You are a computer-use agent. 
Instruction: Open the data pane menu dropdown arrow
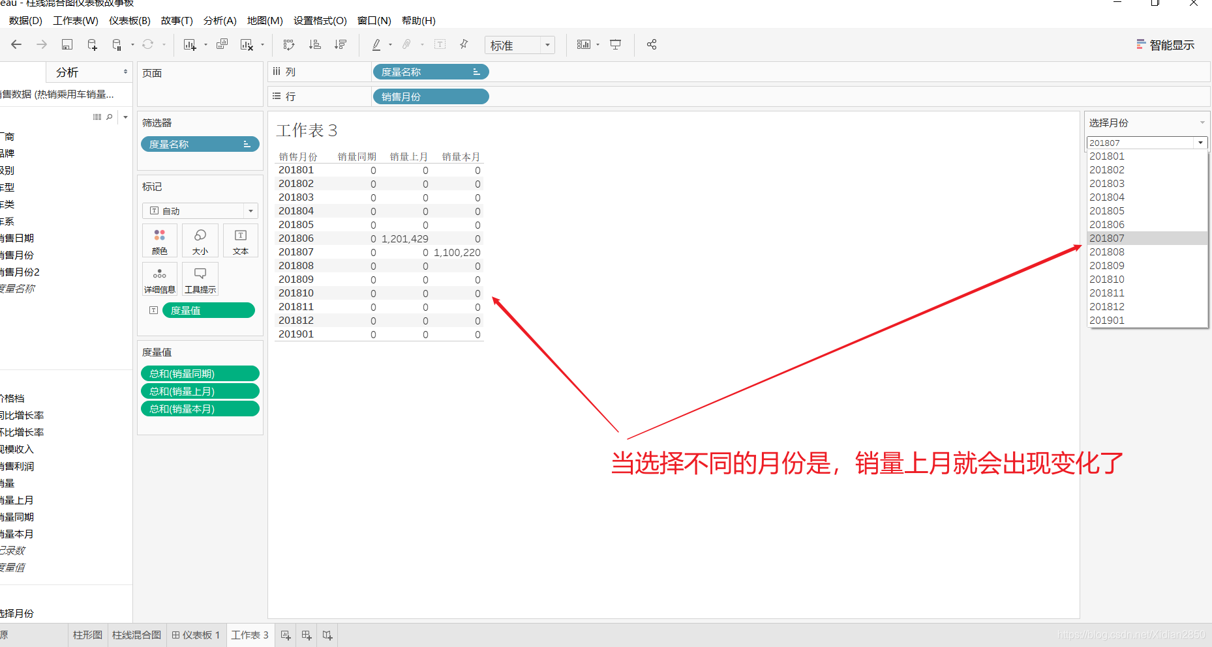(125, 117)
